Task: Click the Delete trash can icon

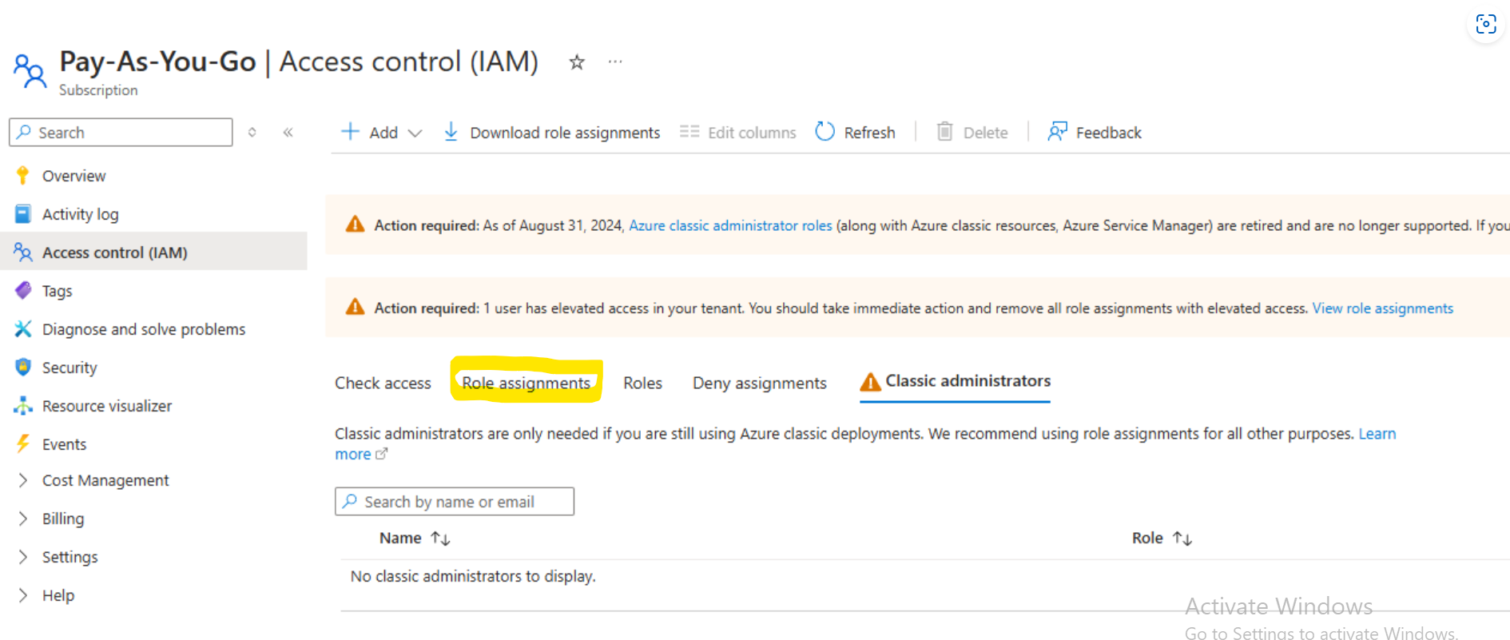Action: pos(944,131)
